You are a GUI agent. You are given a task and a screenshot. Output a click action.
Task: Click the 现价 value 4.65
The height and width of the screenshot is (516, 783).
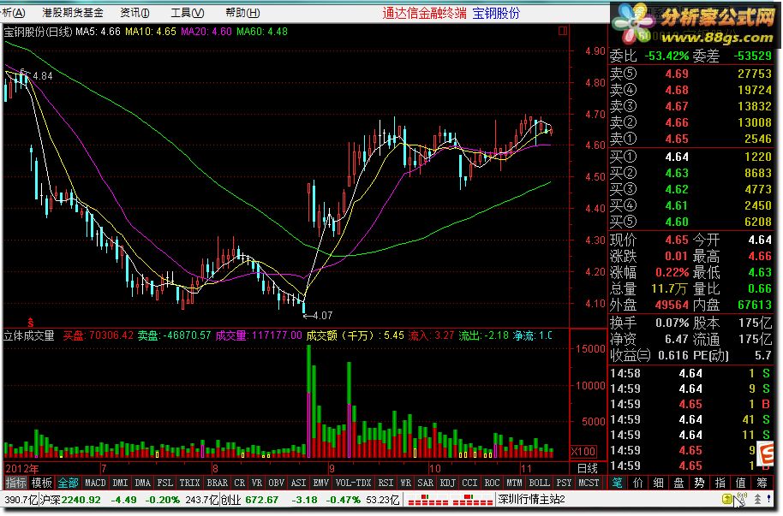click(x=677, y=240)
